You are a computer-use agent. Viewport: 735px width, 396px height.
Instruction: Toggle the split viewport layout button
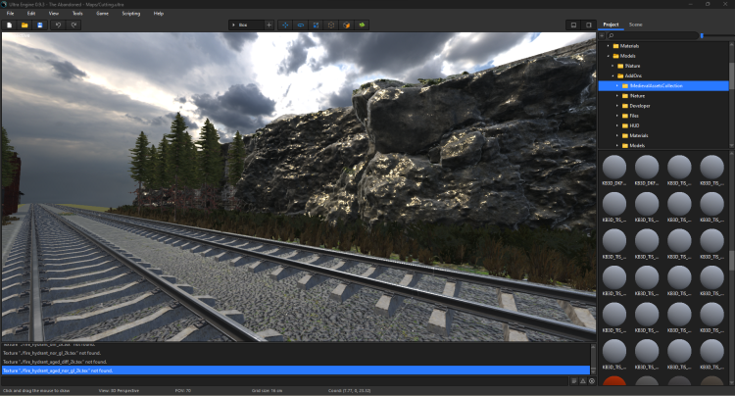point(587,25)
